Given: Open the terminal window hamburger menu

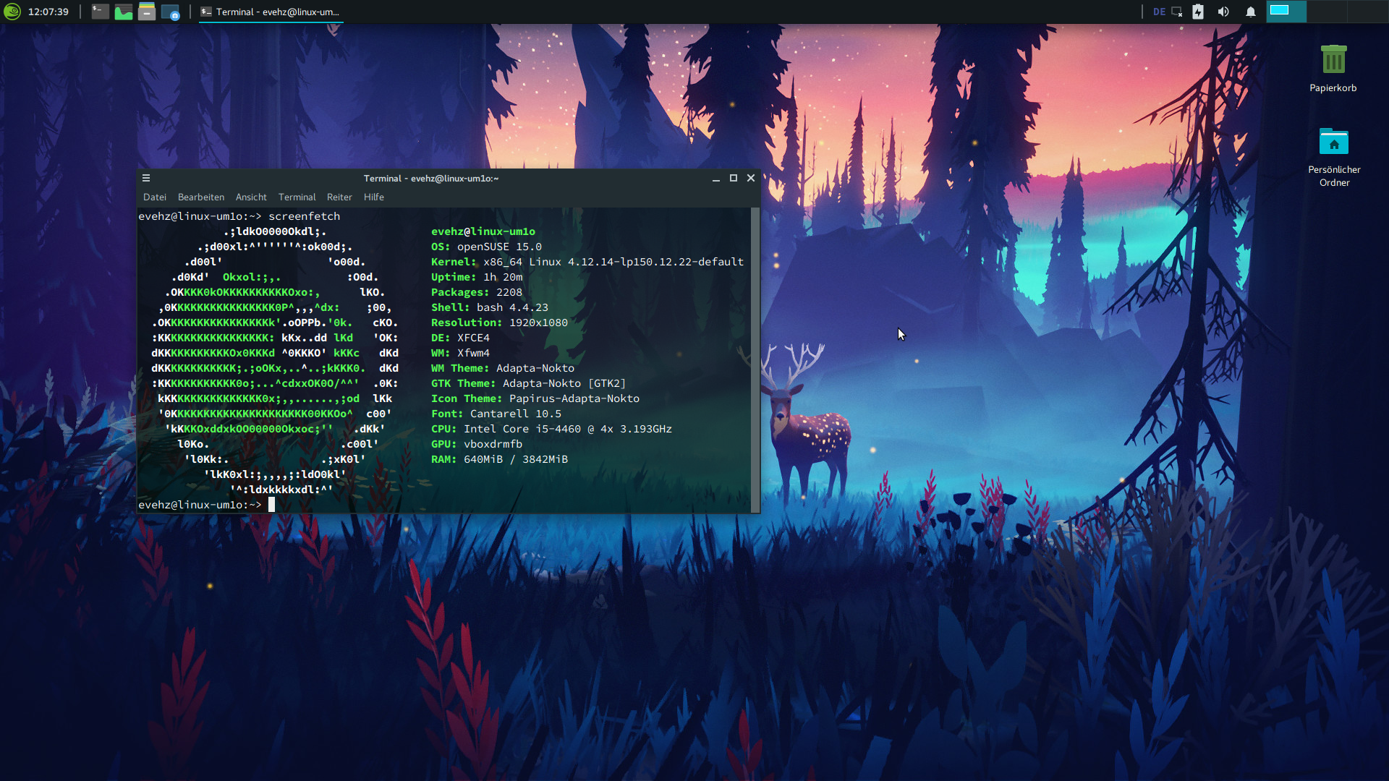Looking at the screenshot, I should 146,178.
